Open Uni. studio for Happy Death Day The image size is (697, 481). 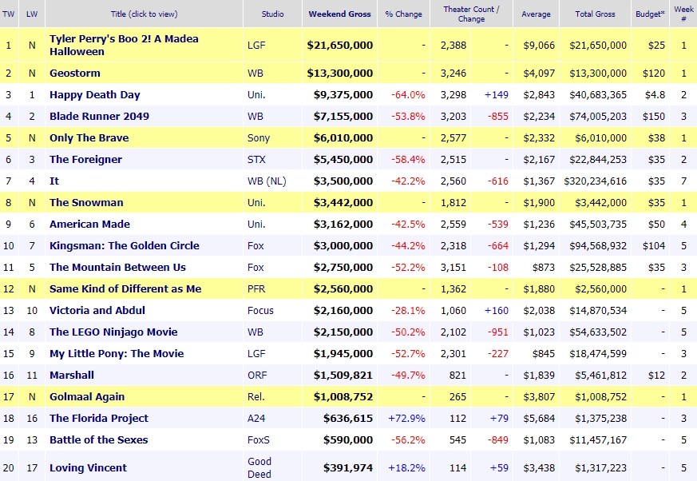(x=256, y=95)
